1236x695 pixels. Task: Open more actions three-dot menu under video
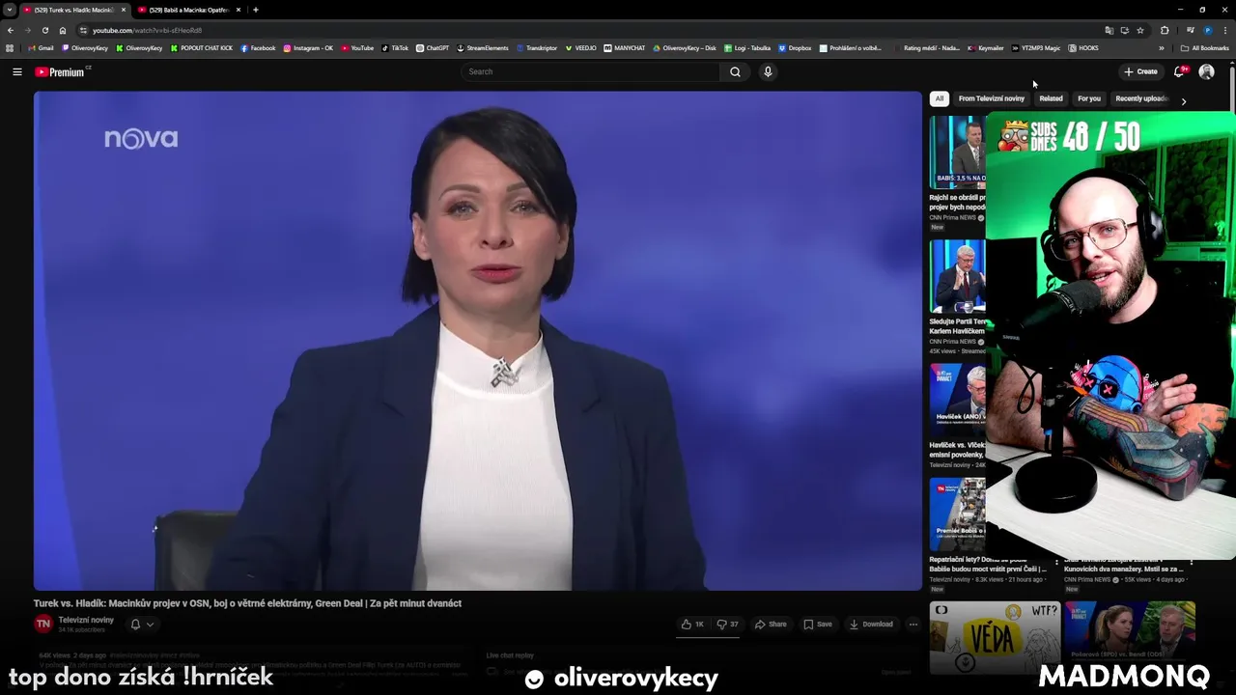click(913, 625)
